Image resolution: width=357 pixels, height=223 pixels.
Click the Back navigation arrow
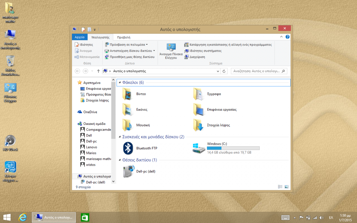[77, 71]
